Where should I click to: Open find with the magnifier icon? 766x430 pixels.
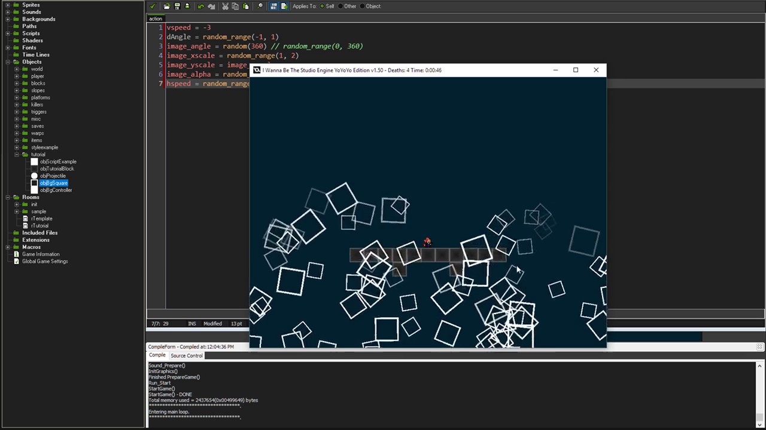pos(260,6)
